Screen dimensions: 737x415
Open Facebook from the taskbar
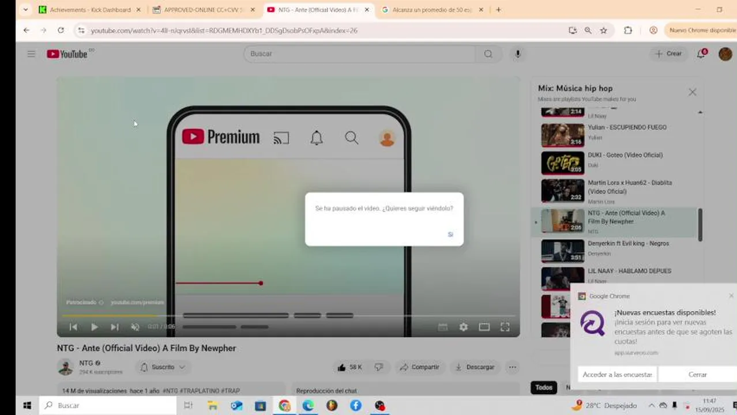point(356,405)
